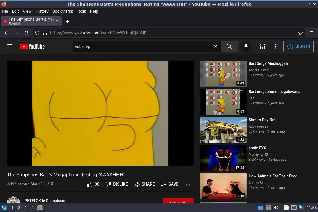Image resolution: width=318 pixels, height=212 pixels.
Task: Open the YouTube apps grid icon
Action: (263, 46)
